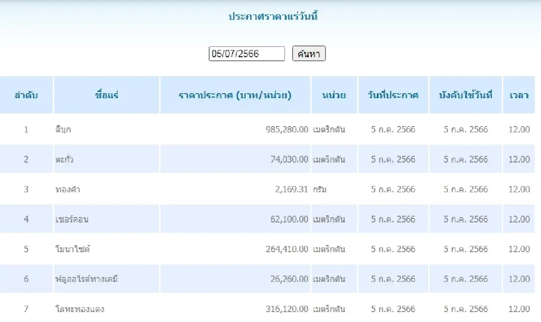Click the price 74,030.00
Viewport: 541px width, 322px height.
coord(289,159)
